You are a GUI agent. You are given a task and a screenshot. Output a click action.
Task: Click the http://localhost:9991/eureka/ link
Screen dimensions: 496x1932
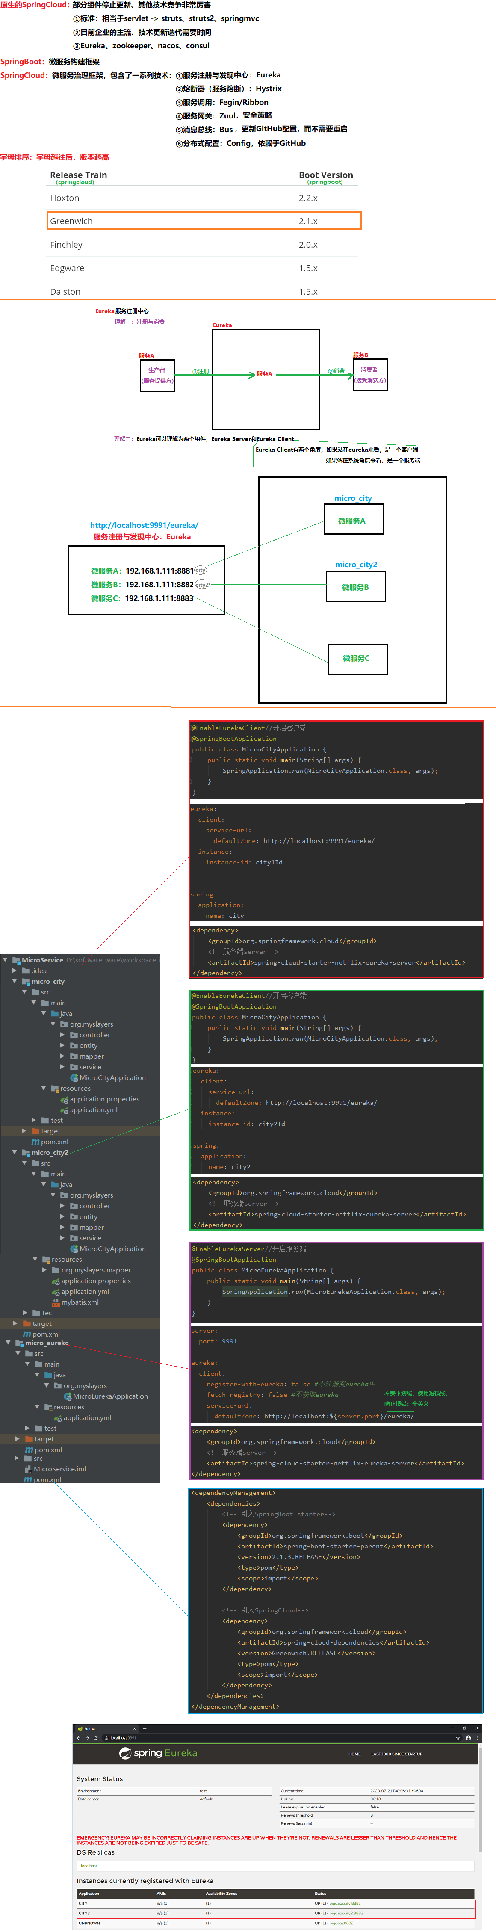point(144,525)
